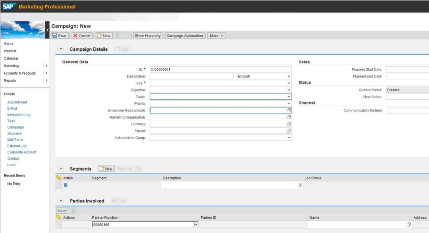The height and width of the screenshot is (233, 429).
Task: Create an External List link
Action: (x=17, y=146)
